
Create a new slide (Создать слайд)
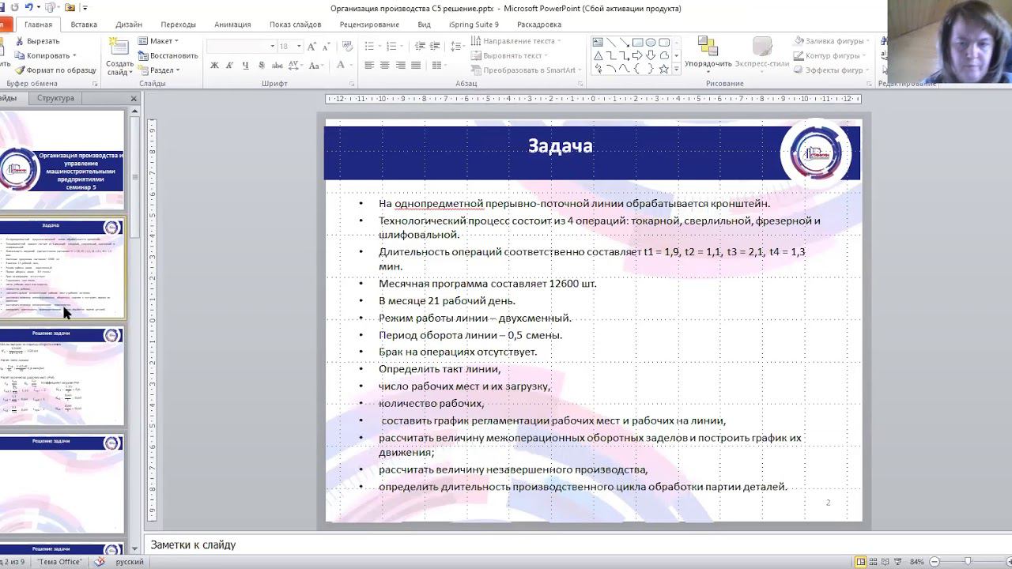point(120,57)
